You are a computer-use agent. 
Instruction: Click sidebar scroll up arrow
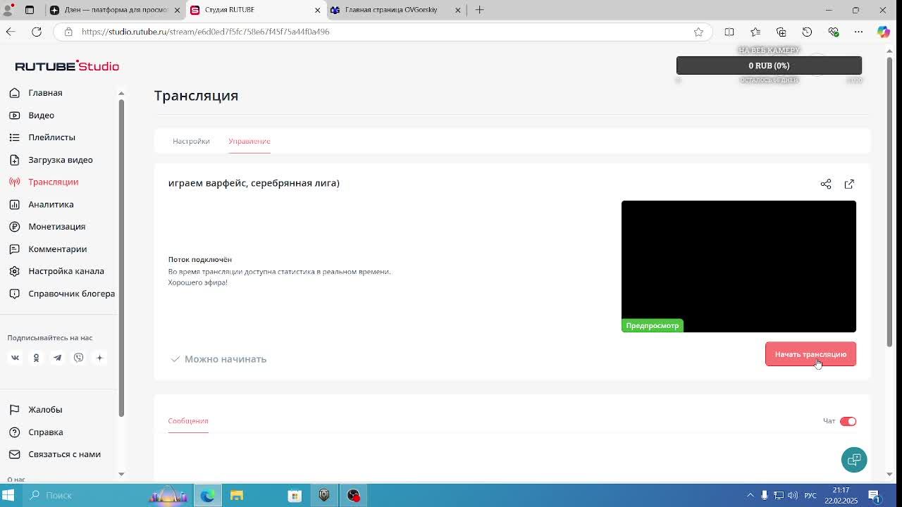pyautogui.click(x=121, y=93)
